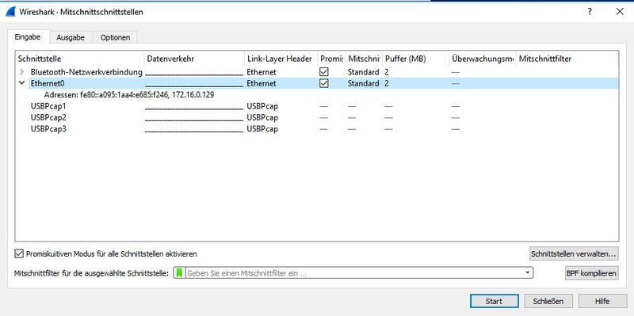Screen dimensions: 634x316
Task: Click Ethernet link-layer cell for Bluetooth row
Action: 262,72
